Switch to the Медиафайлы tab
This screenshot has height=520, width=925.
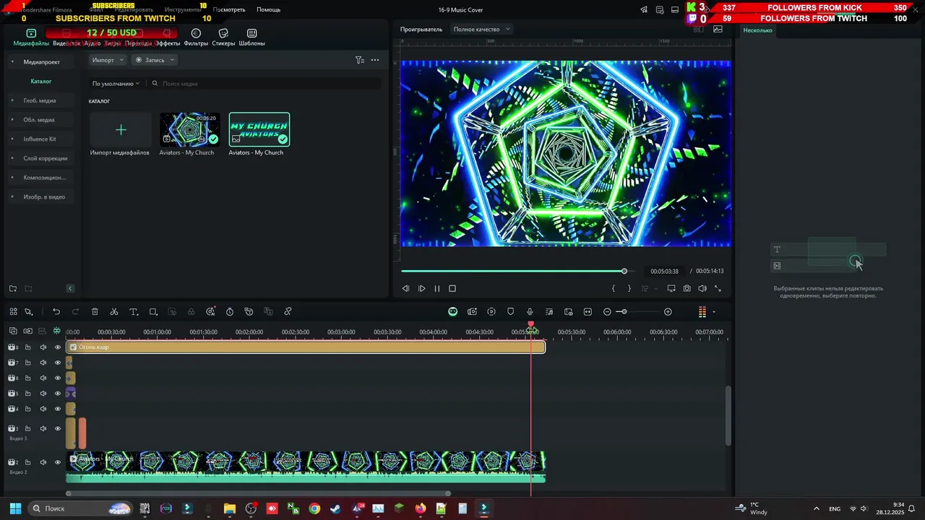point(31,38)
